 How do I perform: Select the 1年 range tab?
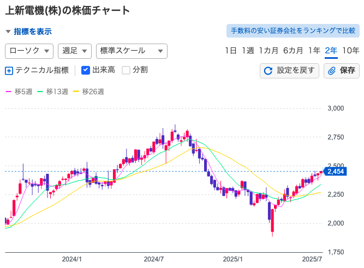point(314,51)
